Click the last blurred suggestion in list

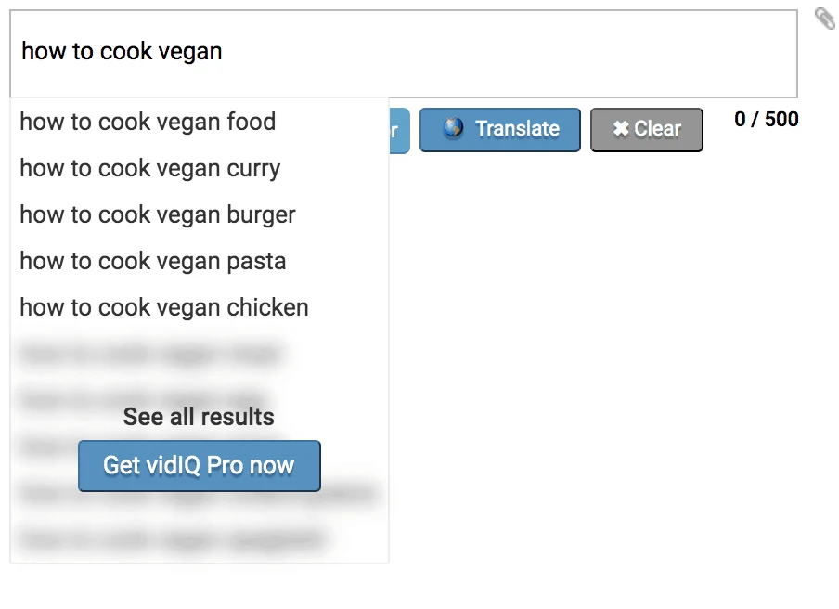point(172,538)
